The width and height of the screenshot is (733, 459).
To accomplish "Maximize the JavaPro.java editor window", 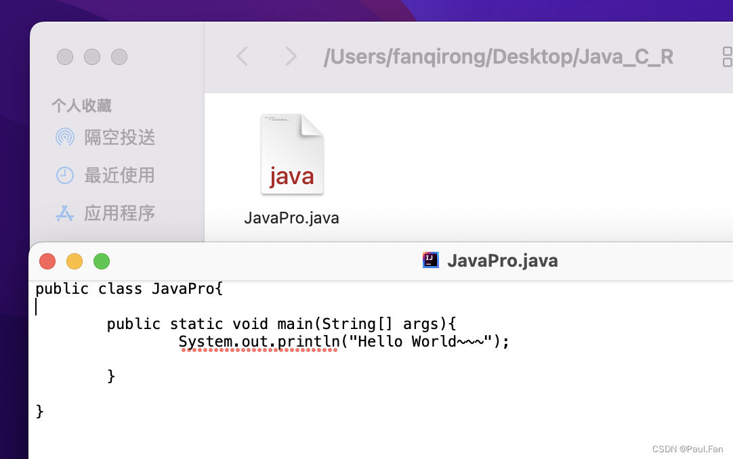I will [x=102, y=261].
